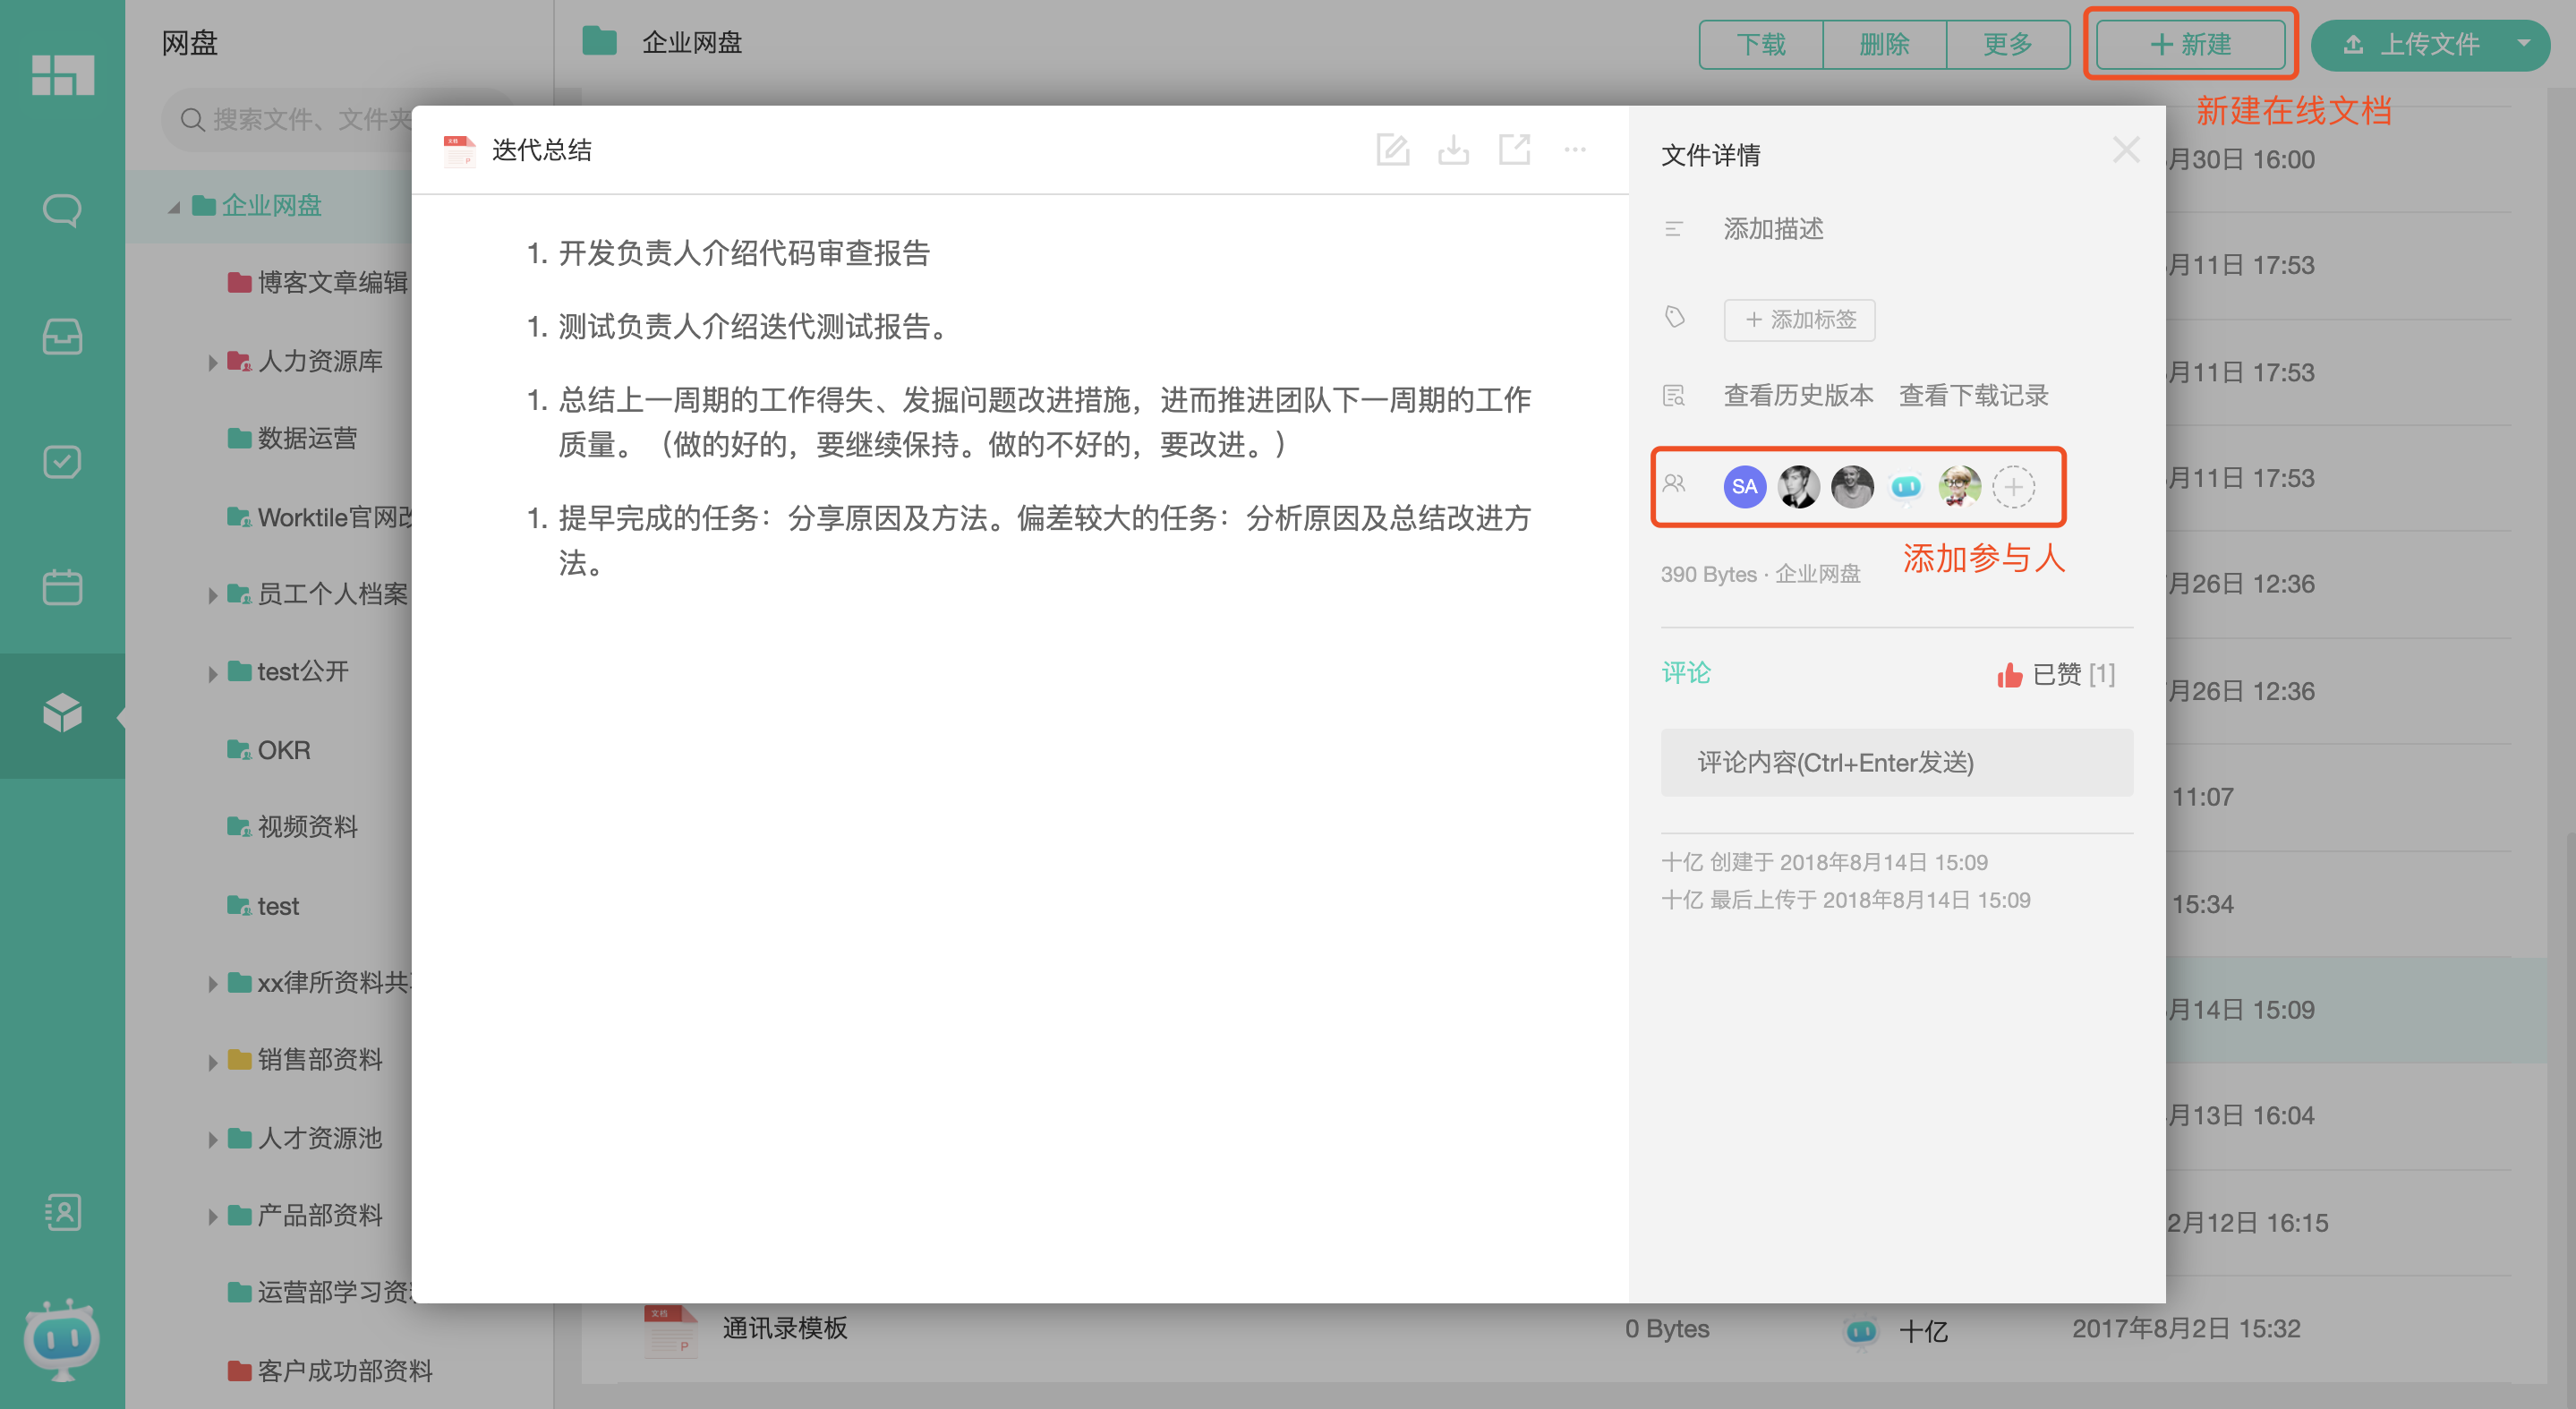
Task: Open the upload file dropdown arrow
Action: pyautogui.click(x=2524, y=44)
